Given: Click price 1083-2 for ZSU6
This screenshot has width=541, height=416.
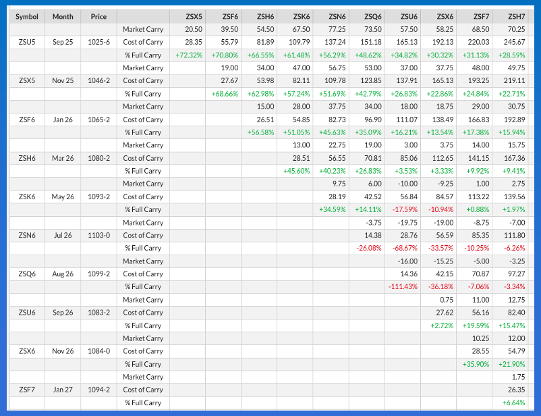Looking at the screenshot, I should pos(98,313).
